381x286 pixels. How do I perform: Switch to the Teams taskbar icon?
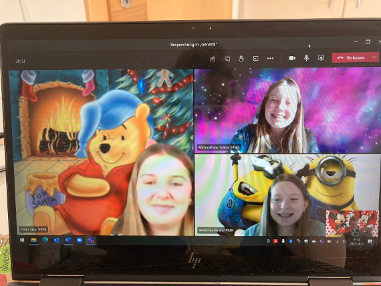tap(91, 241)
